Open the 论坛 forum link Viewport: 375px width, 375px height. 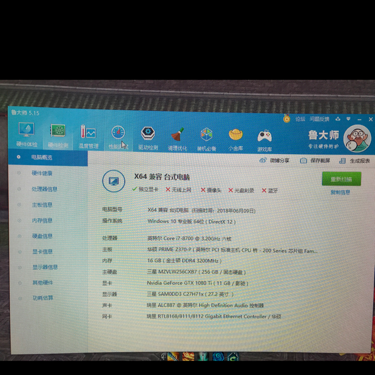click(x=300, y=119)
